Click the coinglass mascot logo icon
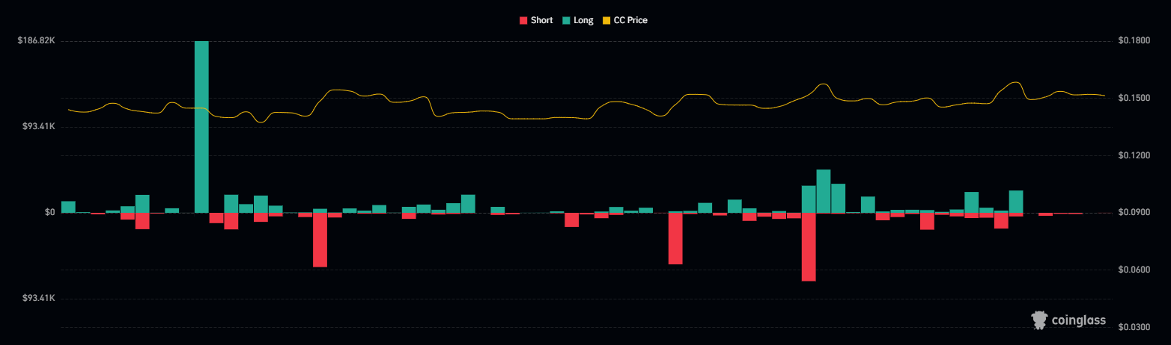The image size is (1171, 345). [x=1038, y=320]
